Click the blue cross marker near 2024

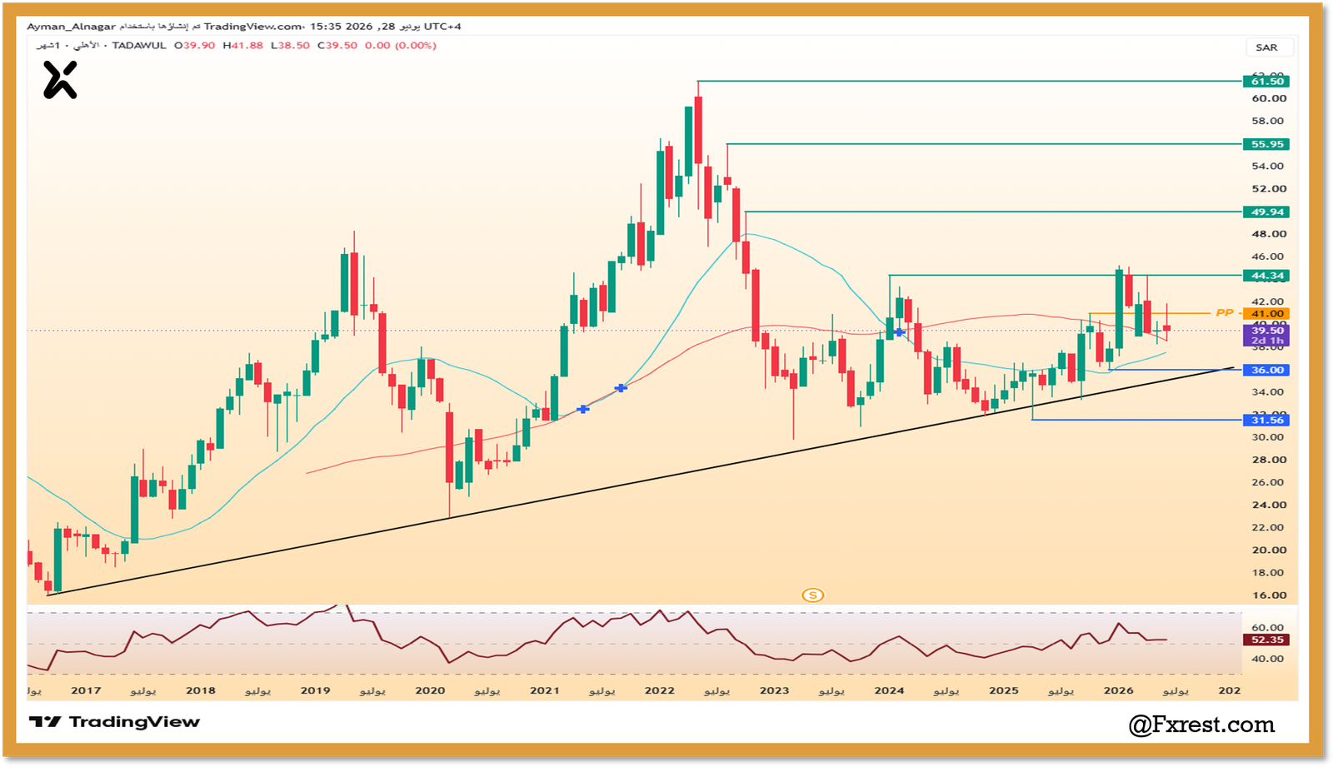(x=899, y=332)
